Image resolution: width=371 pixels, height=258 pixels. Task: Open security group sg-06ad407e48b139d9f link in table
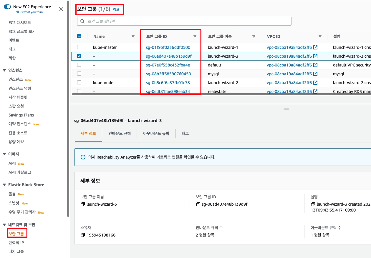(x=169, y=56)
